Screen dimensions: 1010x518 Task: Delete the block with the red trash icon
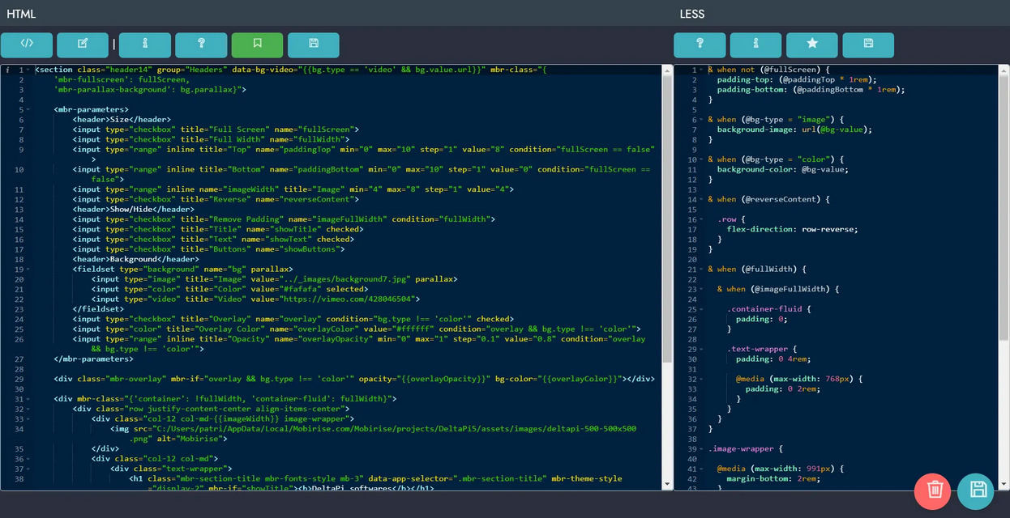coord(934,490)
